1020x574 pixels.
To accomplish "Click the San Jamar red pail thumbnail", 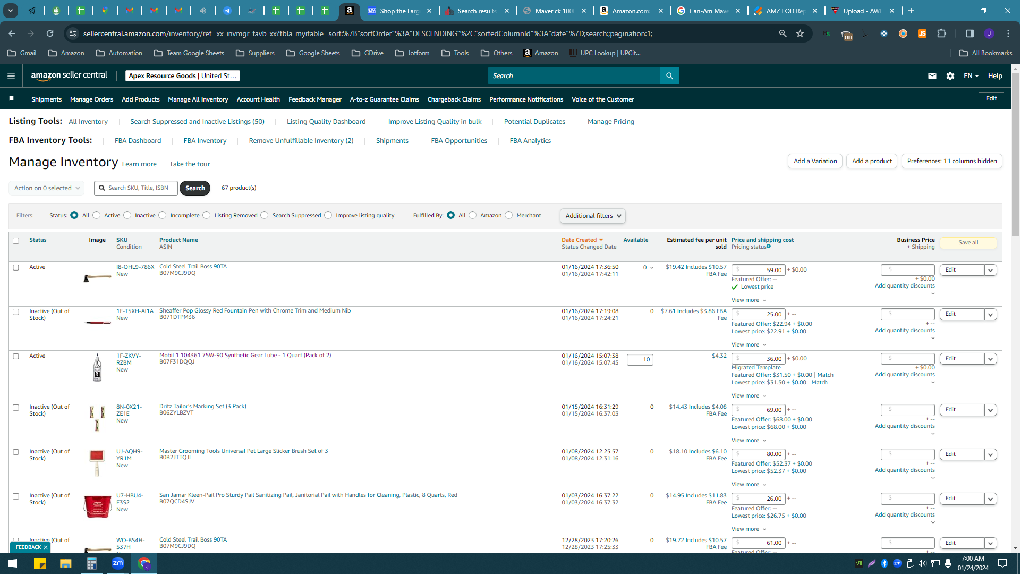I will click(x=97, y=506).
